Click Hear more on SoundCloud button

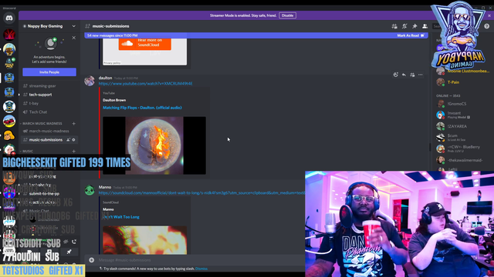pyautogui.click(x=145, y=44)
